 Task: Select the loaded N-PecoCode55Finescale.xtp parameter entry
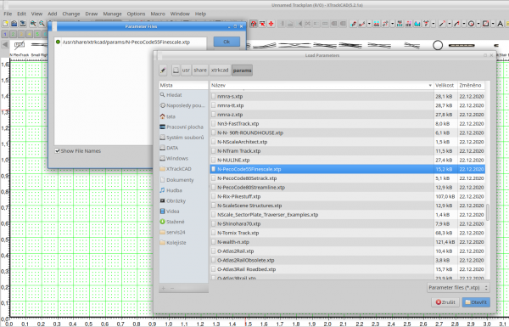pos(130,42)
